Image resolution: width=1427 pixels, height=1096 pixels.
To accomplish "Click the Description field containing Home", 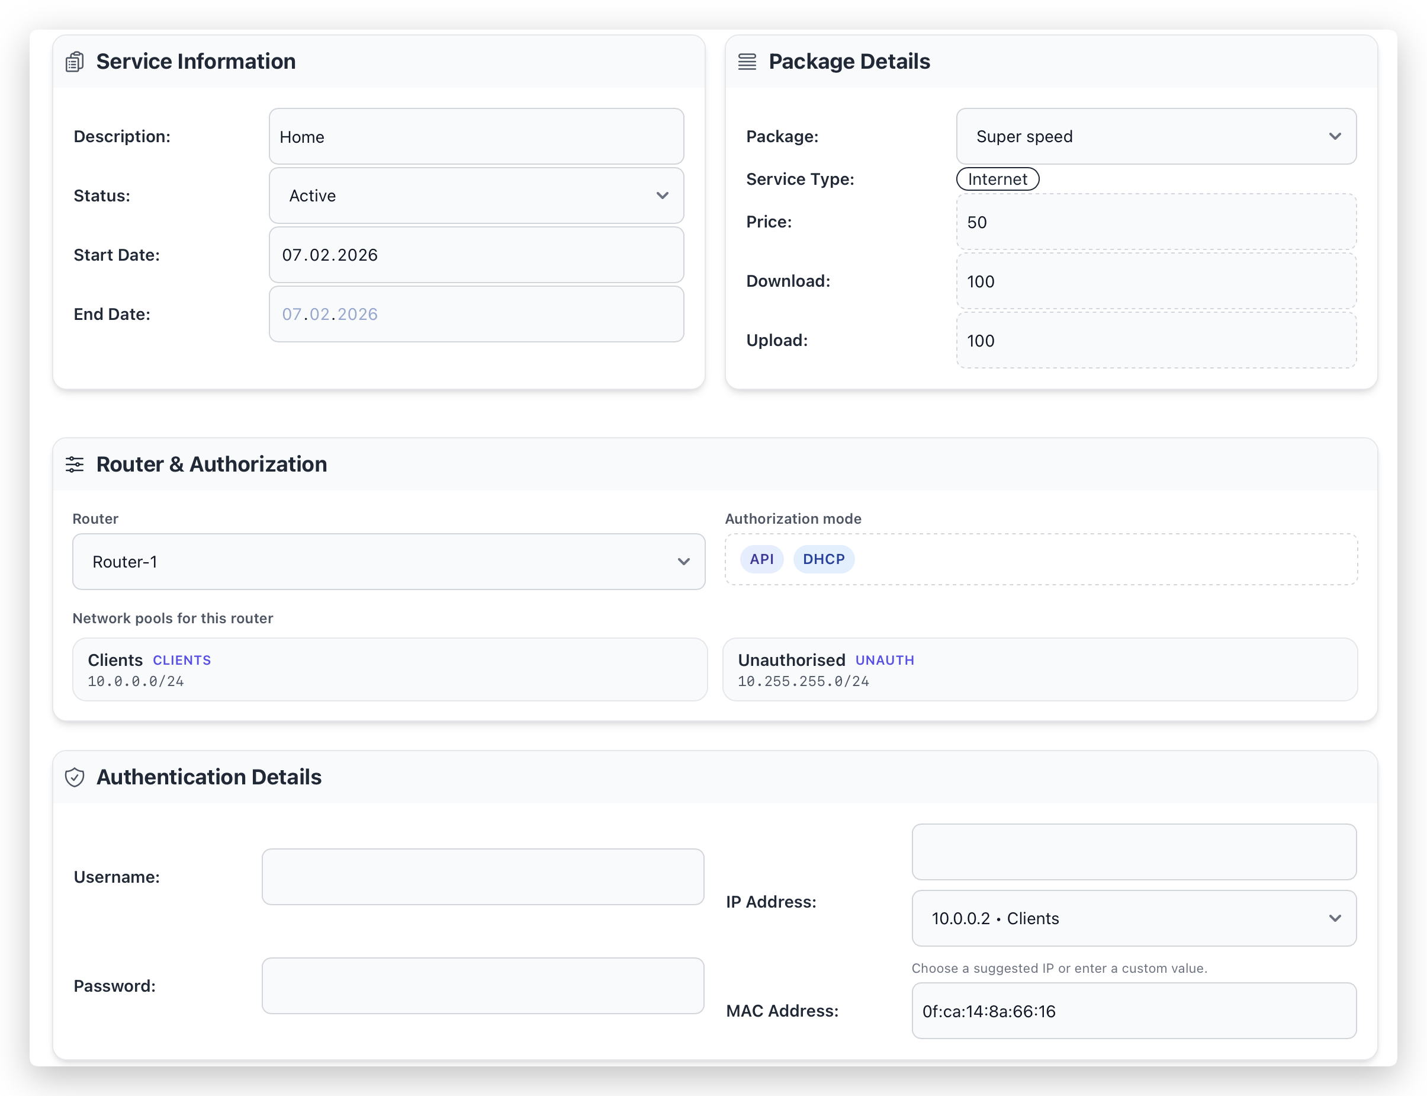I will (476, 136).
